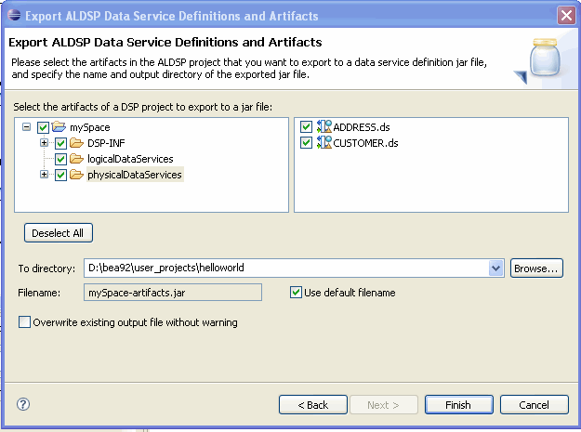Click the Finish button
Image resolution: width=581 pixels, height=432 pixels.
click(x=458, y=405)
